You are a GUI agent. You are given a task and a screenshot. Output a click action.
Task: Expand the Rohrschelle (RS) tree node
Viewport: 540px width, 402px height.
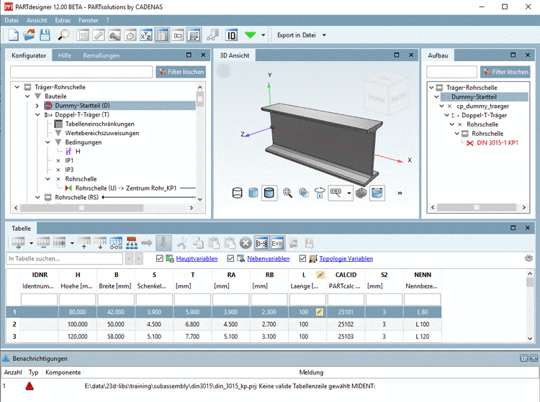click(x=37, y=197)
